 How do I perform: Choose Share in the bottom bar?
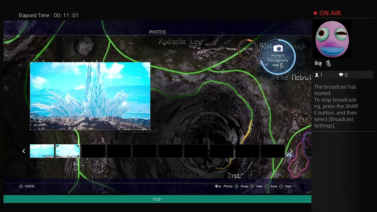244,186
